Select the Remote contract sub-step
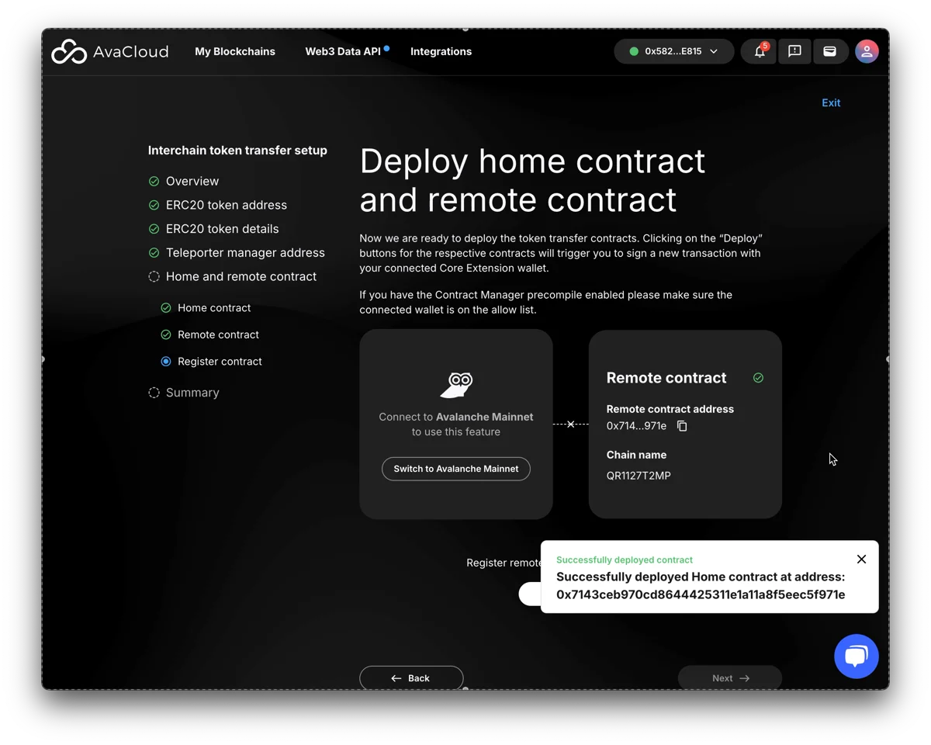The height and width of the screenshot is (745, 931). click(218, 334)
